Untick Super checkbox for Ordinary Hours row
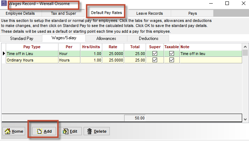 [155, 60]
